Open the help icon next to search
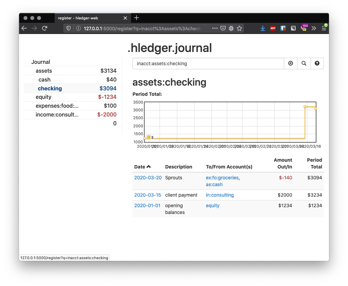The width and height of the screenshot is (348, 286). (317, 64)
